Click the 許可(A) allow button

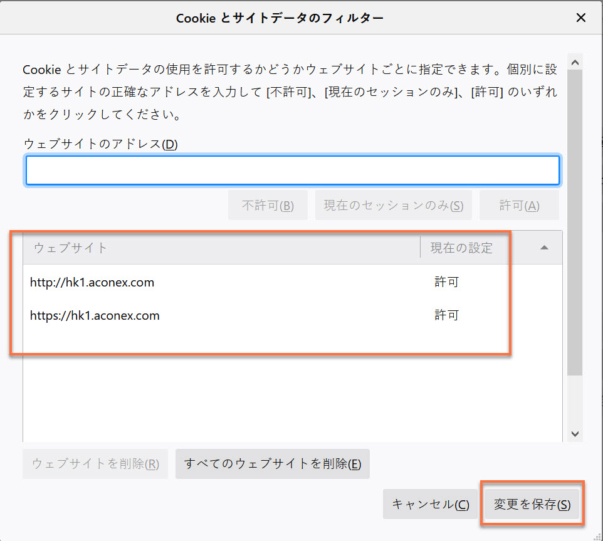pos(519,206)
